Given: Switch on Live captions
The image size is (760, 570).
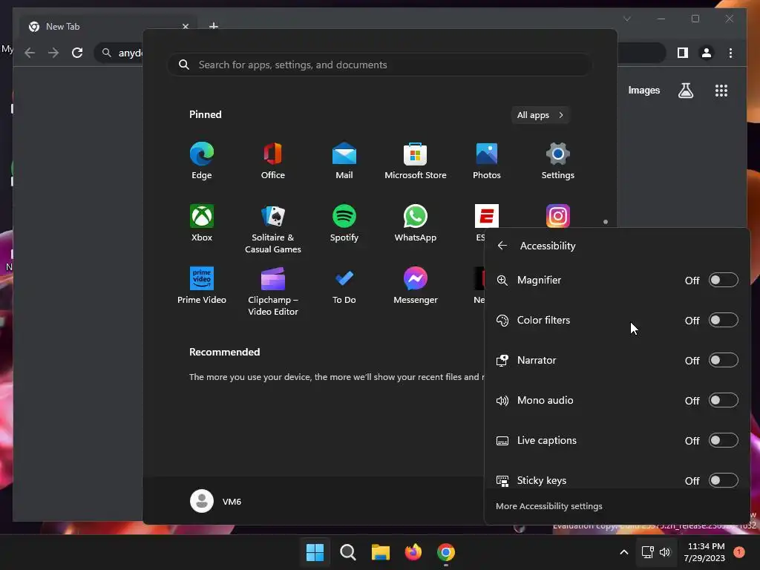Looking at the screenshot, I should (723, 441).
